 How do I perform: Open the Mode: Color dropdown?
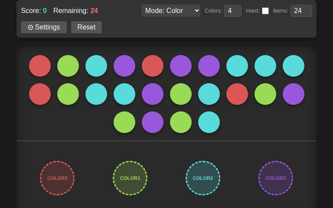pos(171,10)
